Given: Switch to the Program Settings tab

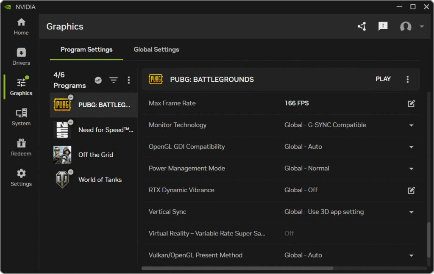Looking at the screenshot, I should [86, 50].
